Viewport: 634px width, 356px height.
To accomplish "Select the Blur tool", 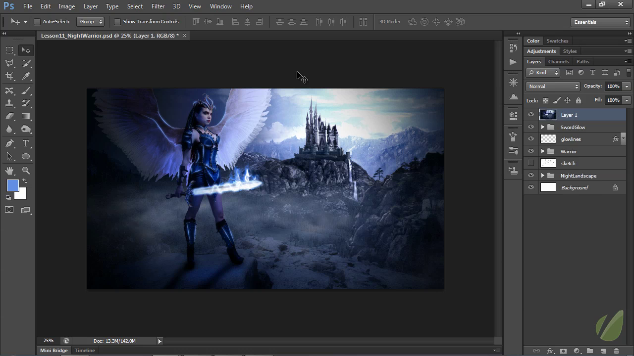I will click(9, 129).
